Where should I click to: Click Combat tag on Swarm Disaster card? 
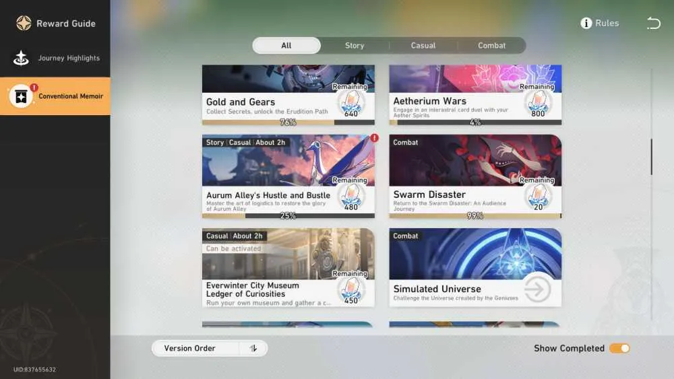coord(405,143)
